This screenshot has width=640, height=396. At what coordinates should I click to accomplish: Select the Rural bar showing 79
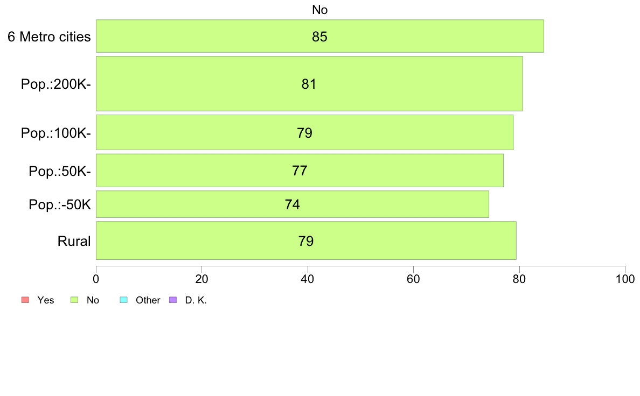[305, 241]
